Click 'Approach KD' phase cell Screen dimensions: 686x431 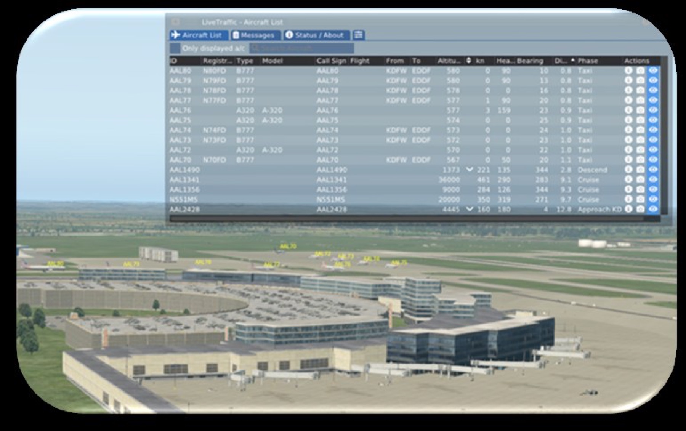(x=599, y=209)
